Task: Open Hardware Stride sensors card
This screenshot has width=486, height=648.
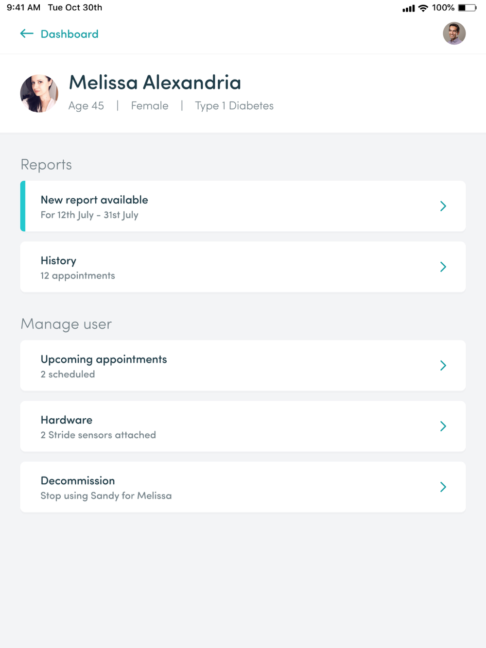Action: (243, 426)
